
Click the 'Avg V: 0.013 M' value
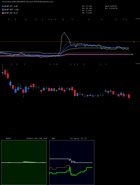click(x=111, y=6)
